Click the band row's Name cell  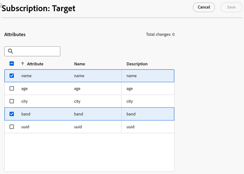pyautogui.click(x=78, y=114)
